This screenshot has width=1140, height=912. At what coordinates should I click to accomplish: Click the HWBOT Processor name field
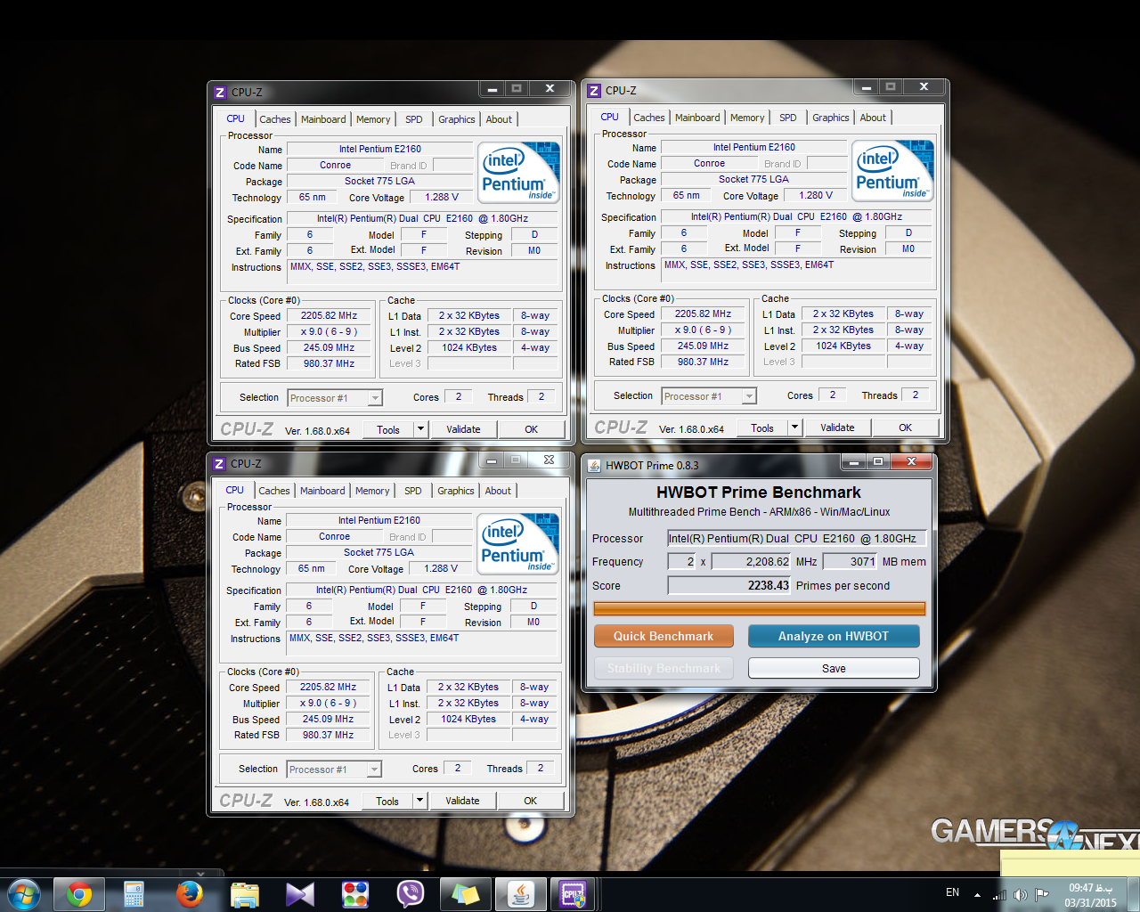coord(797,538)
